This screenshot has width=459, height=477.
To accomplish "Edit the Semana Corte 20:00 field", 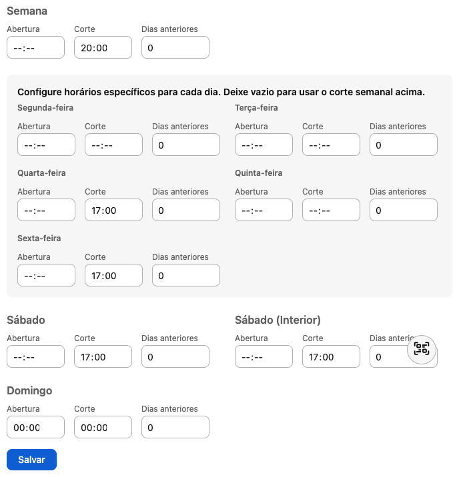I will coord(103,47).
